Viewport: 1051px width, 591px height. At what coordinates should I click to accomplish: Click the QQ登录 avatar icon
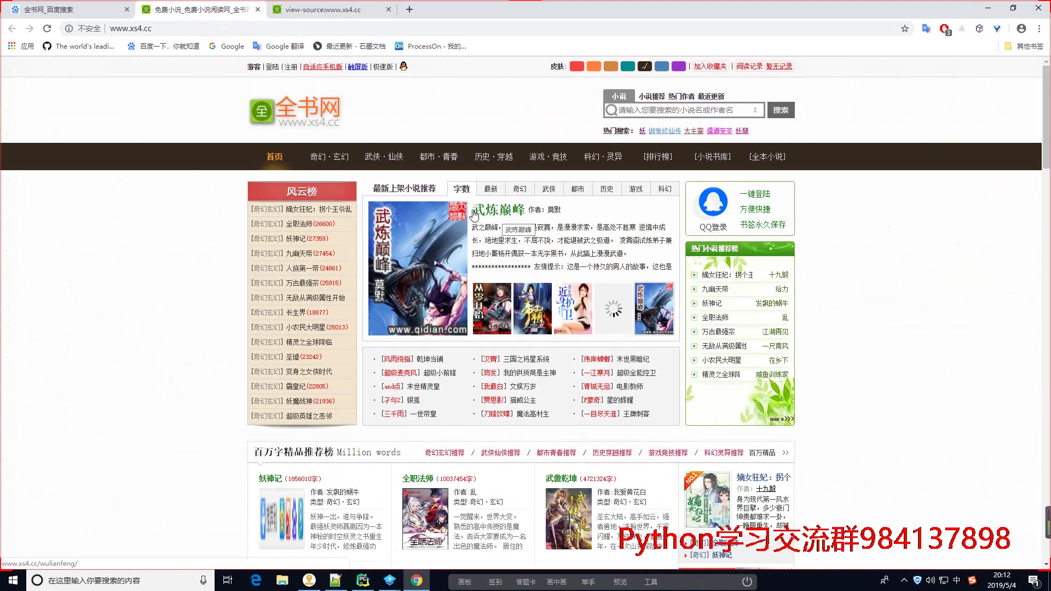pyautogui.click(x=713, y=201)
